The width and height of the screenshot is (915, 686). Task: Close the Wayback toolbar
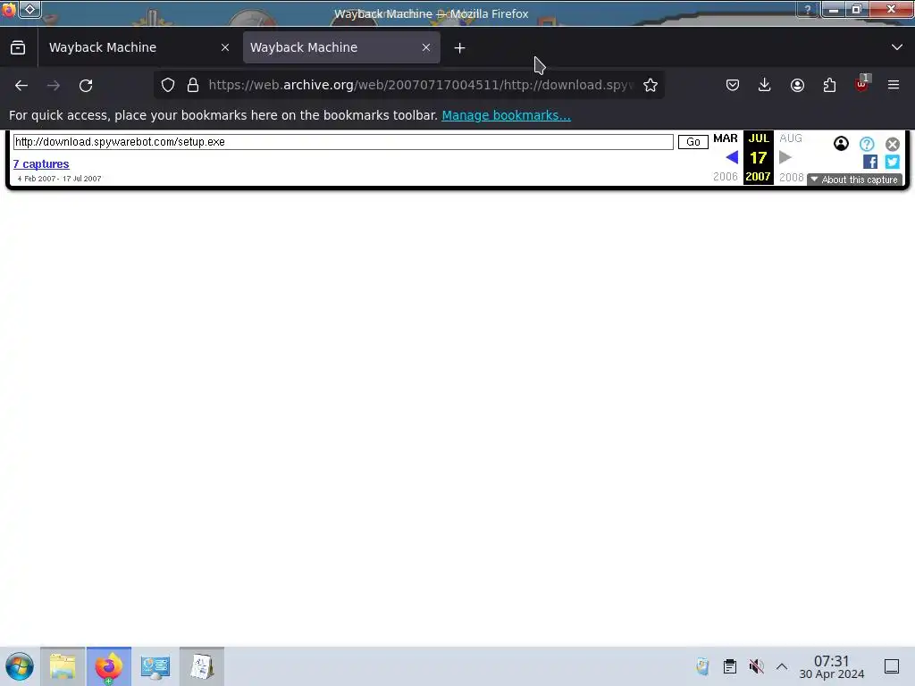point(893,144)
